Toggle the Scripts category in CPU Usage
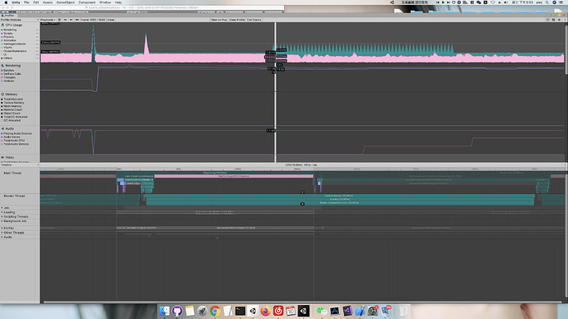Screen dimensions: 568x319 (x=8, y=33)
